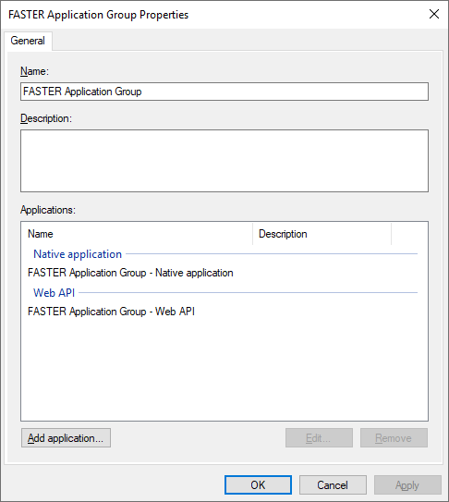Screen dimensions: 449x502
Task: Click the dialog title bar text
Action: [99, 15]
